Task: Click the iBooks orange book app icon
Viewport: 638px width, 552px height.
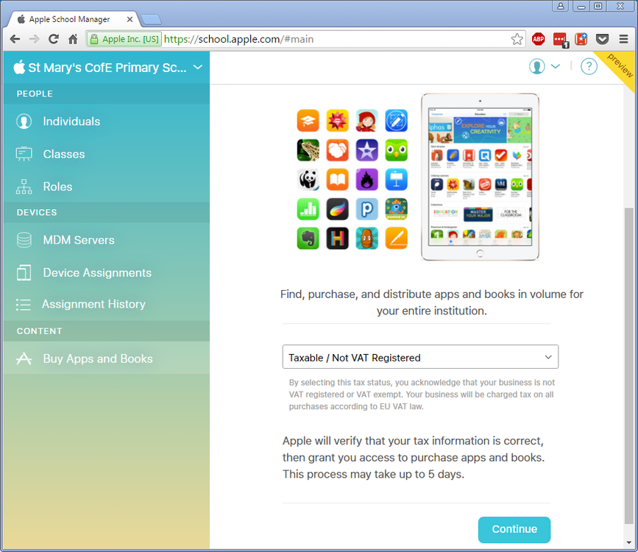Action: [x=337, y=180]
